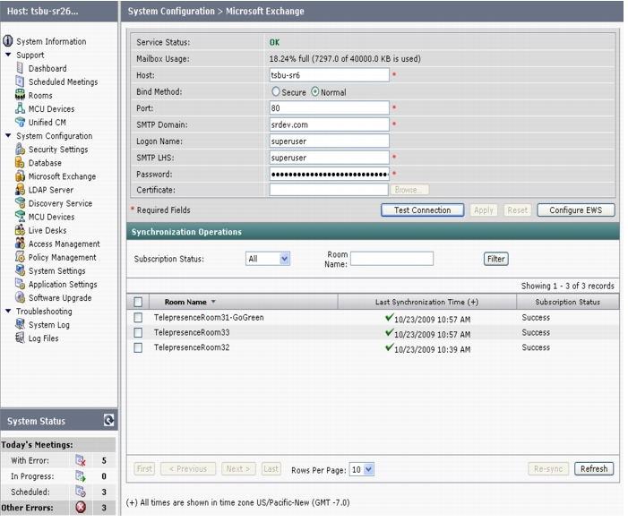
Task: Click the MCU Devices icon under Support
Action: 20,108
